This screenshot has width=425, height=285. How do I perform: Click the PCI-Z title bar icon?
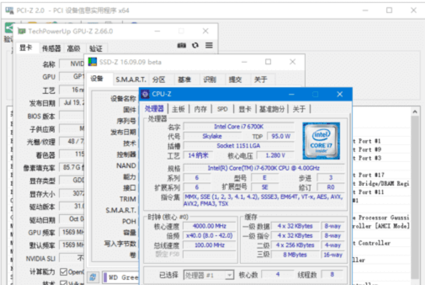pos(9,11)
